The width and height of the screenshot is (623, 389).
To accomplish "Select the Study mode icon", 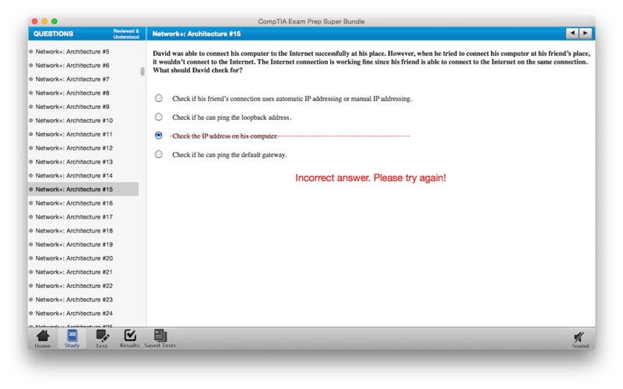I will pyautogui.click(x=72, y=338).
